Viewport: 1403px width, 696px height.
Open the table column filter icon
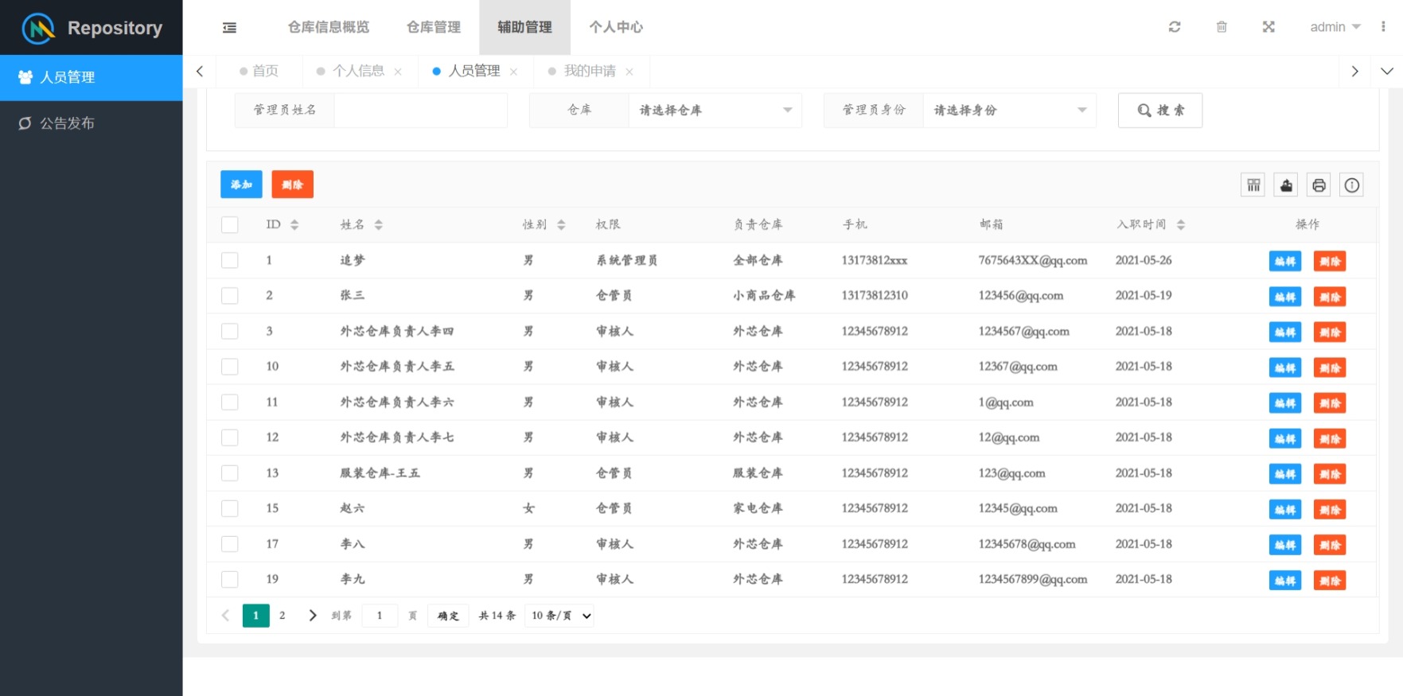(1253, 185)
